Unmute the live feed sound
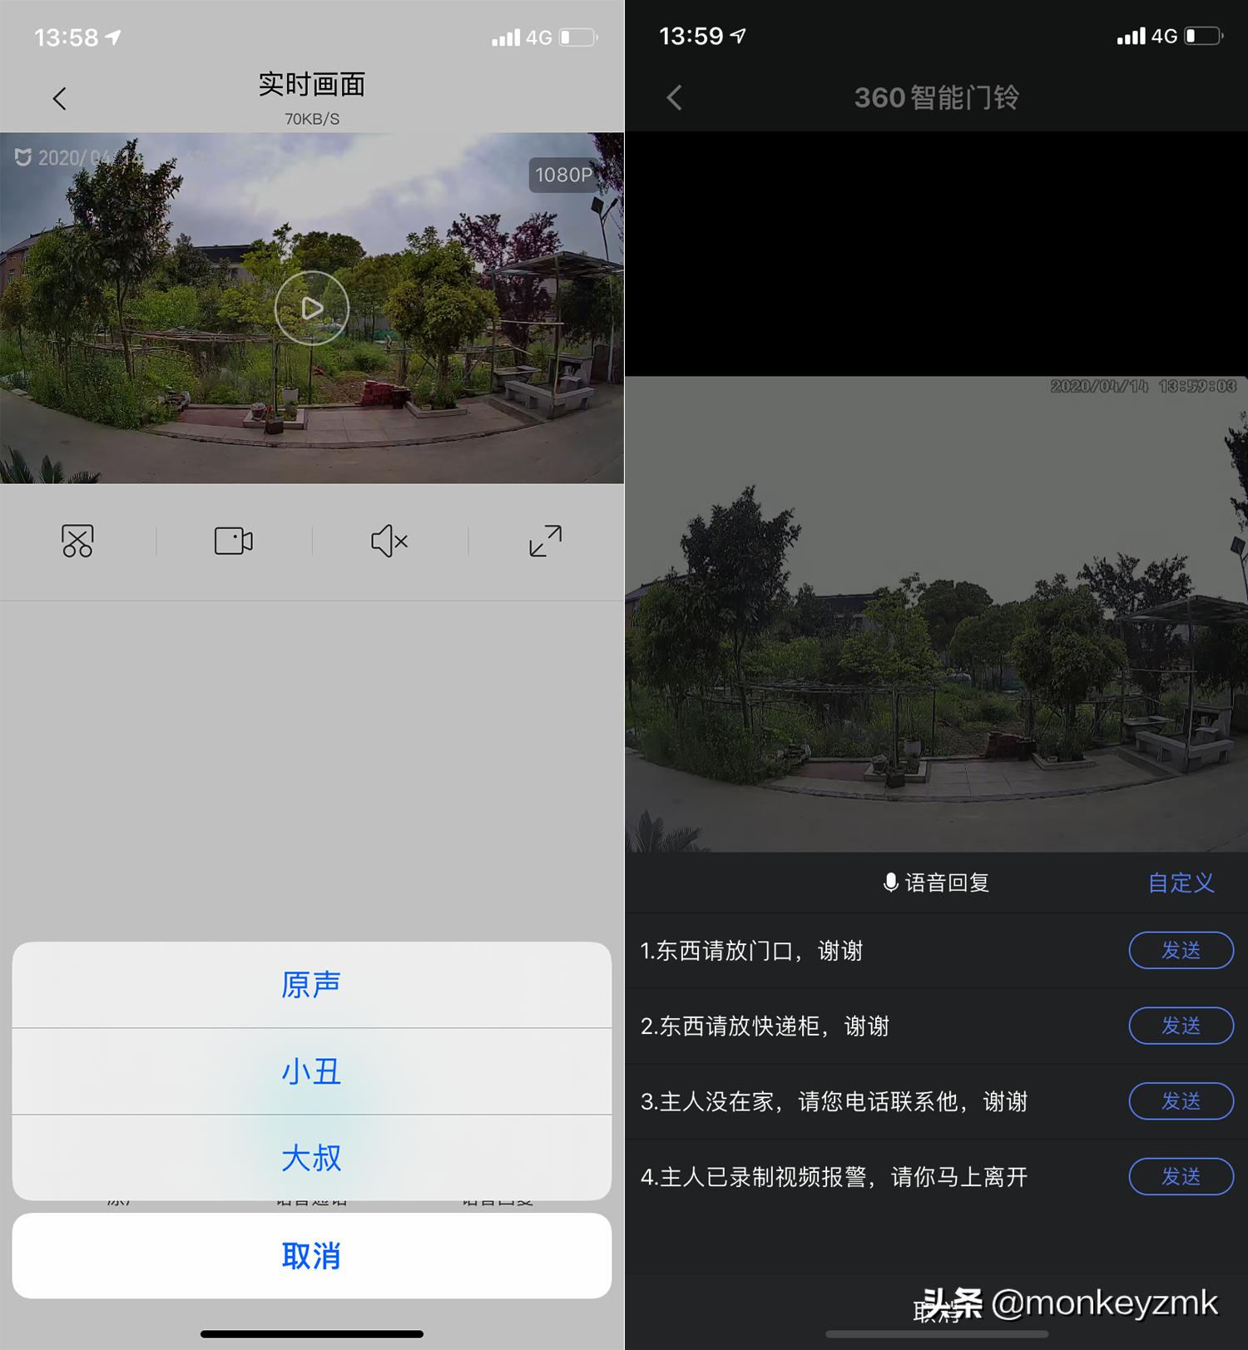1248x1350 pixels. pyautogui.click(x=389, y=541)
